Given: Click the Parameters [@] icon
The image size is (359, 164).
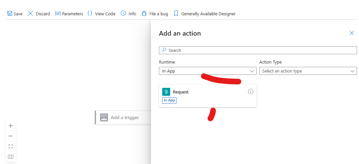Looking at the screenshot, I should (x=58, y=13).
